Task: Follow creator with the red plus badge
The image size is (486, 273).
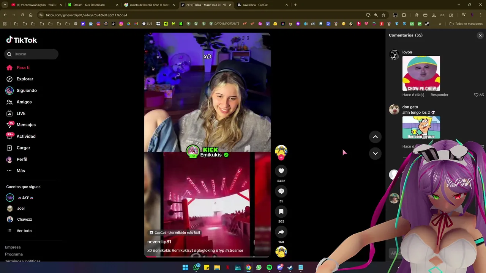Action: [x=281, y=158]
